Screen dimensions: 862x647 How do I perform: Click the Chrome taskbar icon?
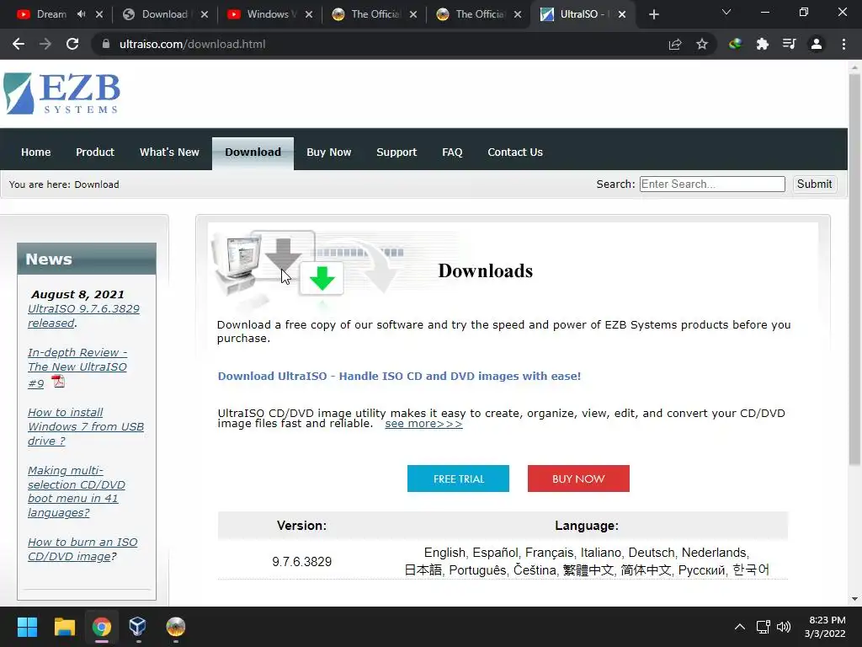[102, 627]
